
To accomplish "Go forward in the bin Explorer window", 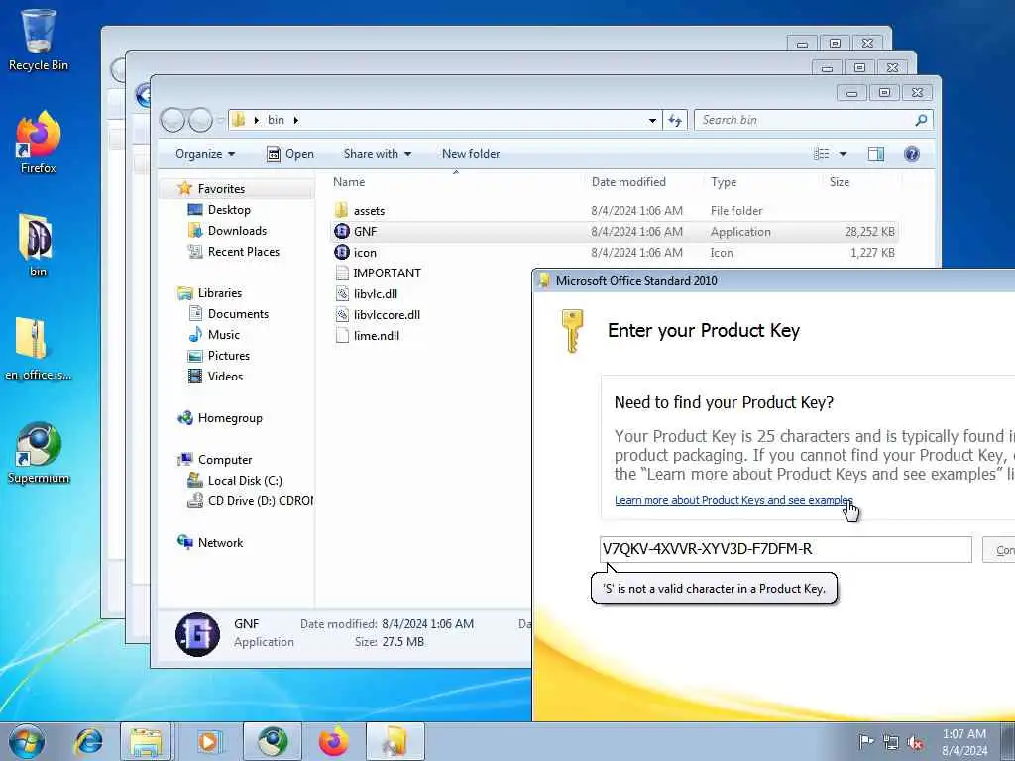I will (200, 120).
